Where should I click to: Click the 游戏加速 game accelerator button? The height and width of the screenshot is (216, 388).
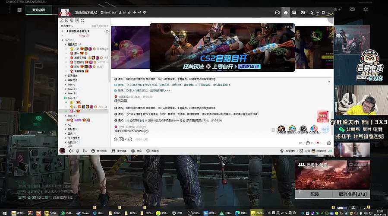click(319, 151)
